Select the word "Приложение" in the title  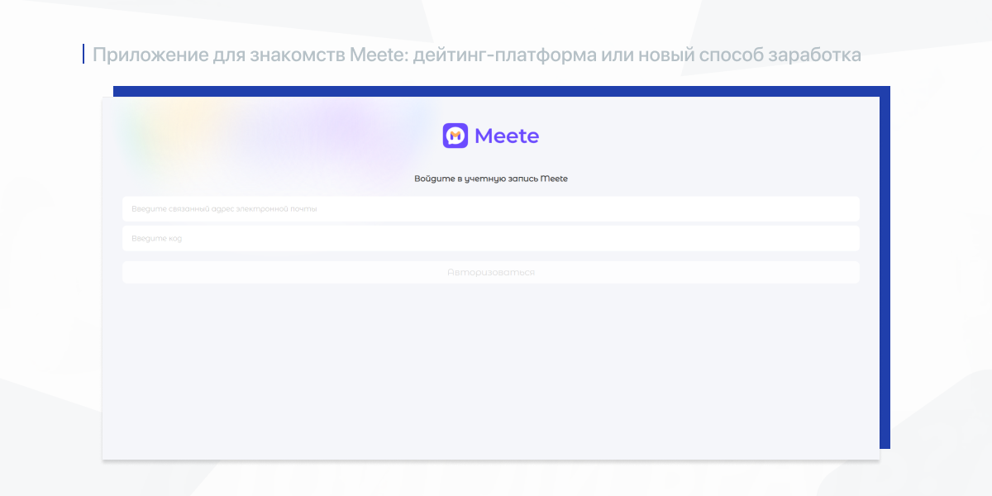[x=139, y=55]
